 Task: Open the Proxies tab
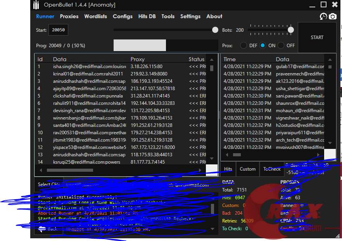pos(69,16)
